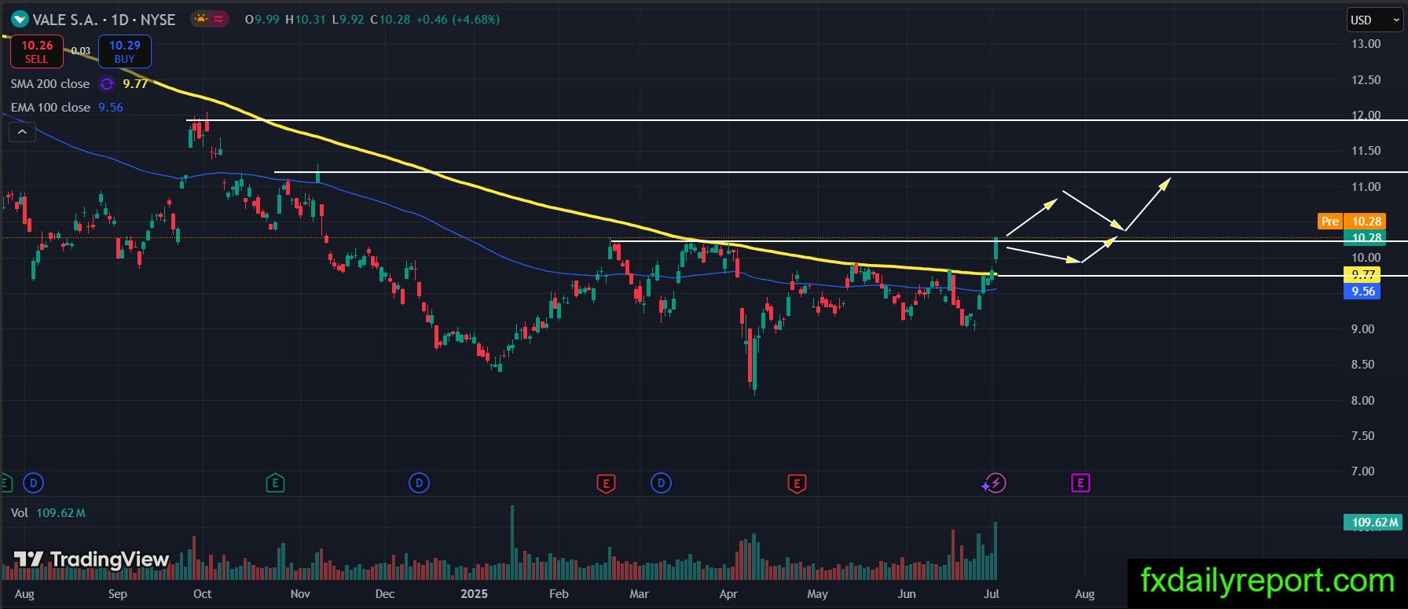Click the 11.50 price axis label

[x=1366, y=151]
